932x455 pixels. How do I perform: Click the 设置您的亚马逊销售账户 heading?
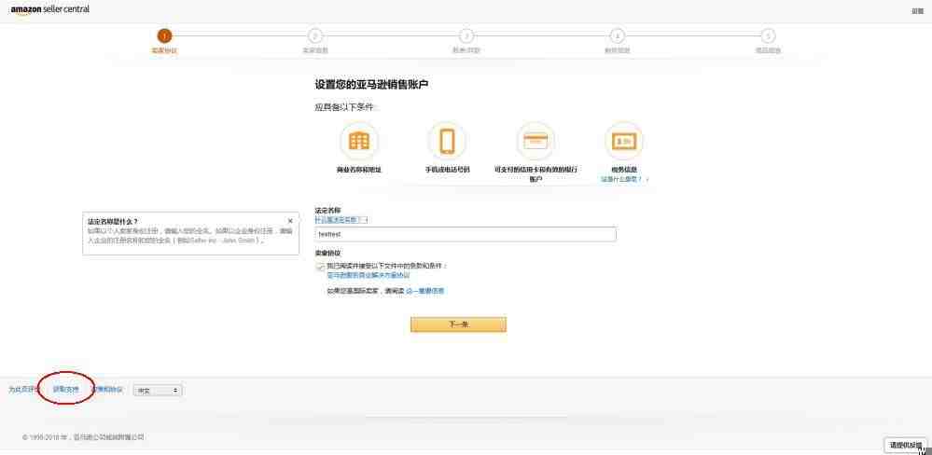tap(371, 84)
